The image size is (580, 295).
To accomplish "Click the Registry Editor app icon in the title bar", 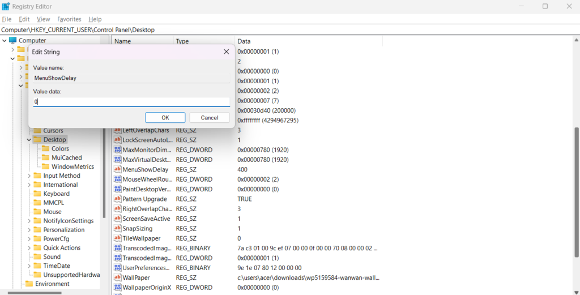I will click(6, 6).
